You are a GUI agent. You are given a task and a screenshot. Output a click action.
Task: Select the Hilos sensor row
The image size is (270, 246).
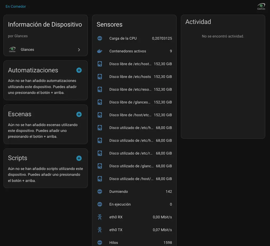click(x=114, y=243)
